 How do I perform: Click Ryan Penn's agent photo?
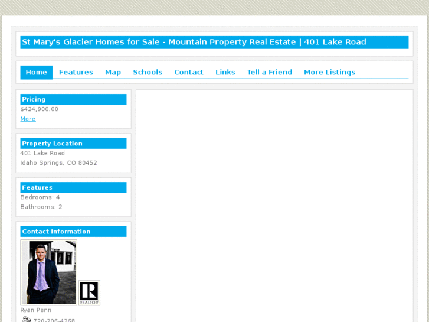[49, 272]
